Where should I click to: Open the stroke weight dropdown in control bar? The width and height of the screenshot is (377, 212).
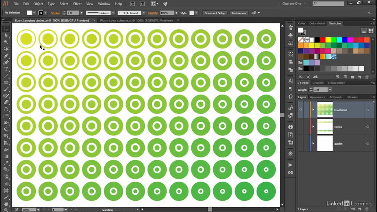(x=82, y=13)
